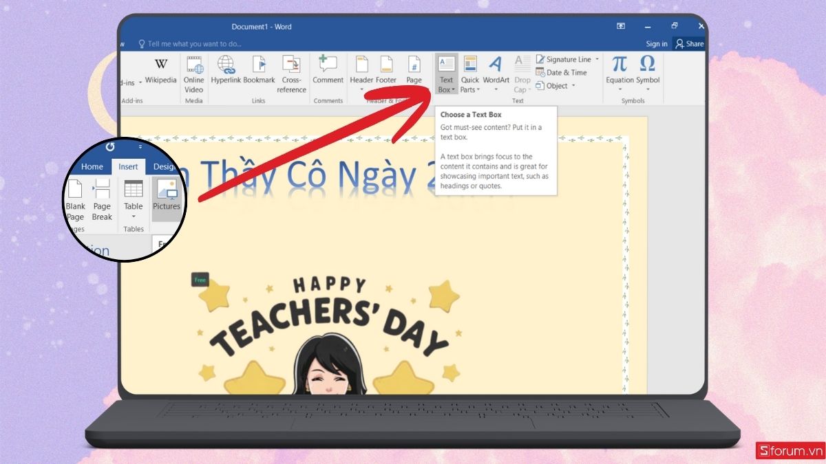This screenshot has height=464, width=826.
Task: Add a Hyperlink
Action: point(226,71)
